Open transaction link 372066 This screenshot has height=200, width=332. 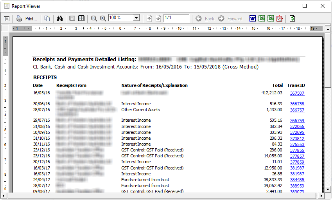tap(297, 126)
